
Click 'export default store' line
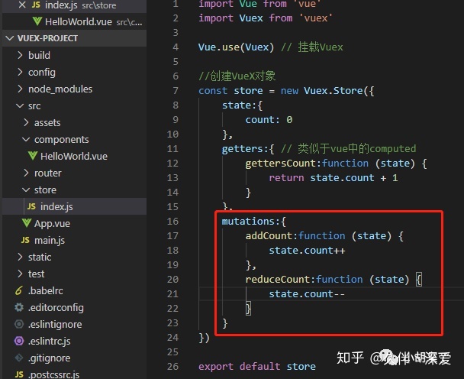[257, 367]
